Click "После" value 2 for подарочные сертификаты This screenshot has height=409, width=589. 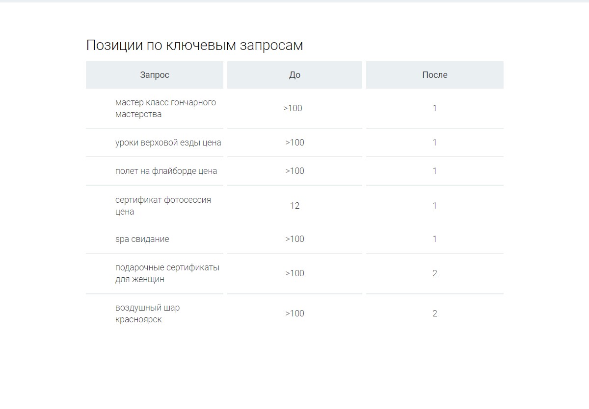[435, 273]
